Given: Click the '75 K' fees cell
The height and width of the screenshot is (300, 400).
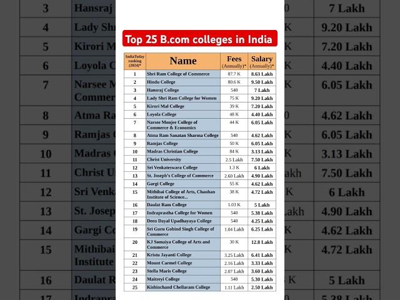Looking at the screenshot, I should (234, 98).
